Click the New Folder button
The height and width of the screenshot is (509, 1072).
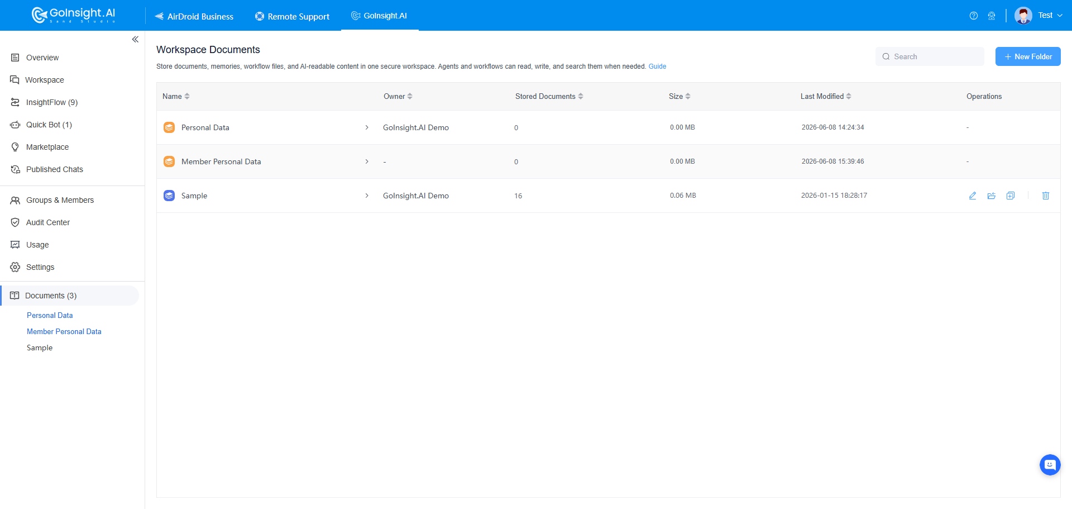click(x=1028, y=56)
